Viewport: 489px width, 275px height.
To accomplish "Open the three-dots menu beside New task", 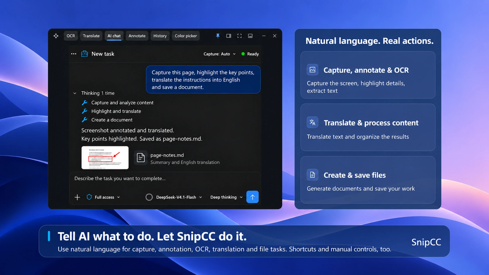I will tap(74, 54).
